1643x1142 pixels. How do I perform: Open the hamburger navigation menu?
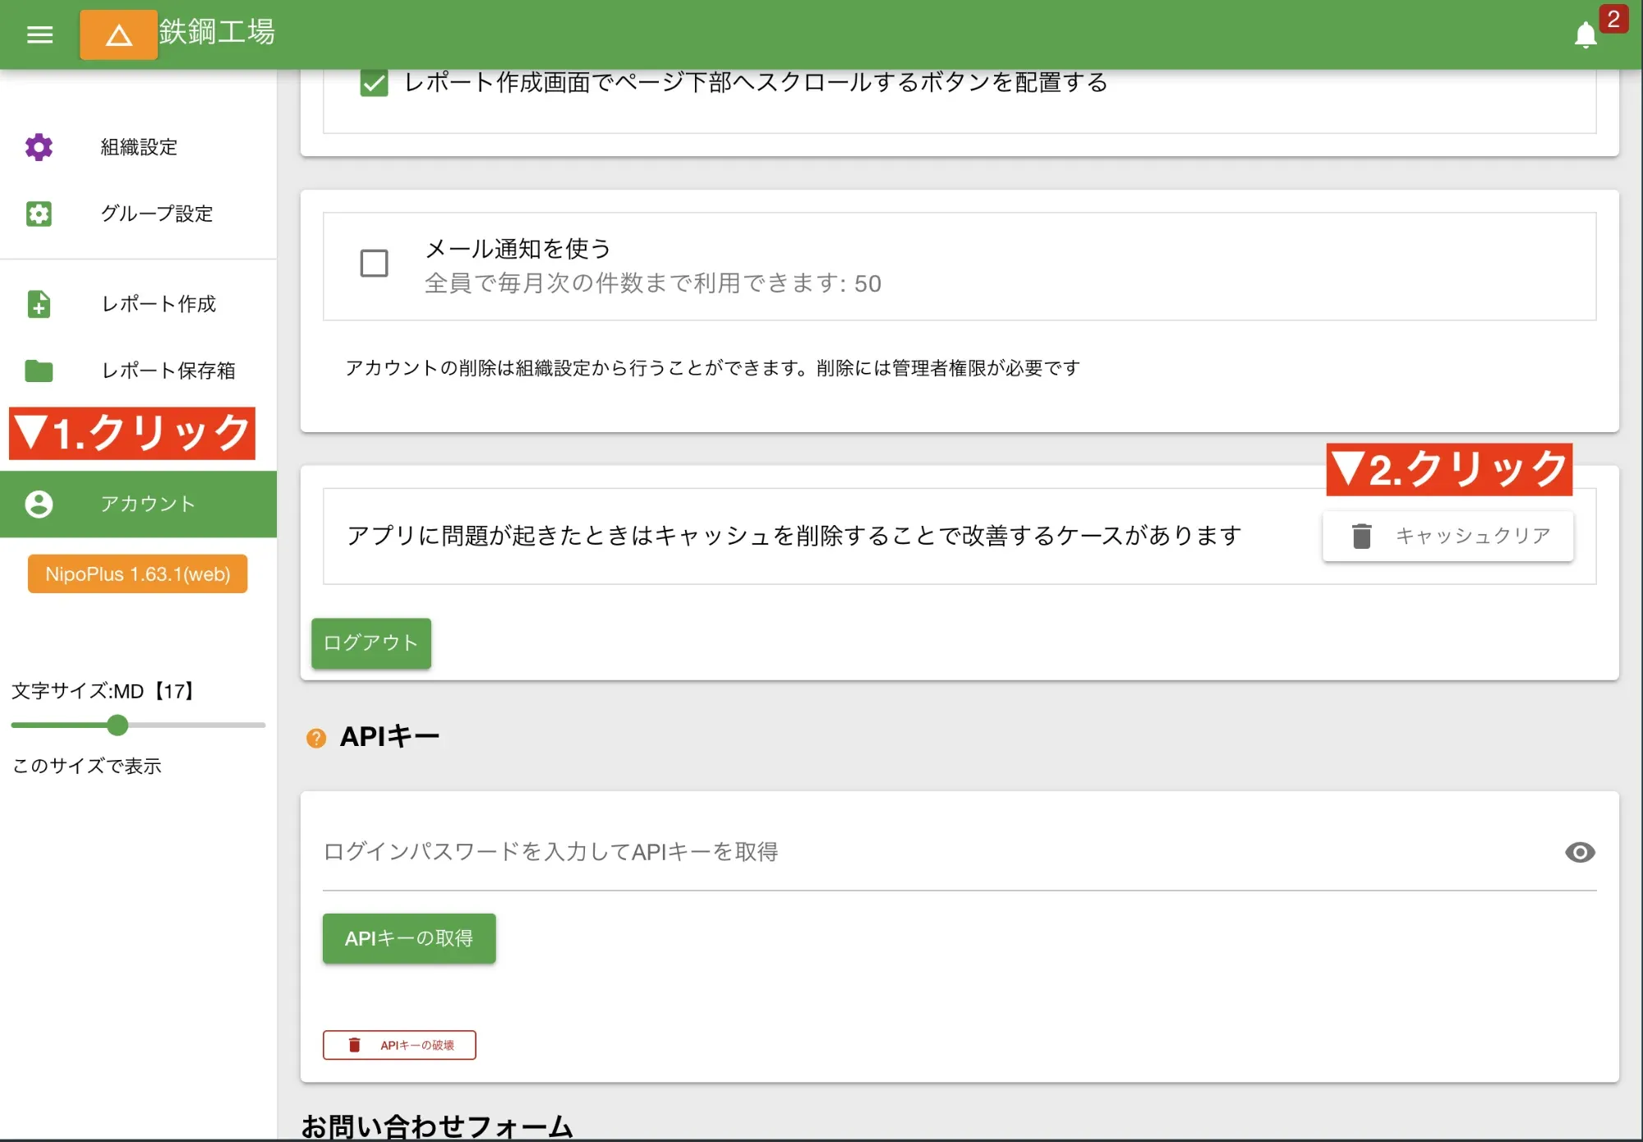(39, 35)
